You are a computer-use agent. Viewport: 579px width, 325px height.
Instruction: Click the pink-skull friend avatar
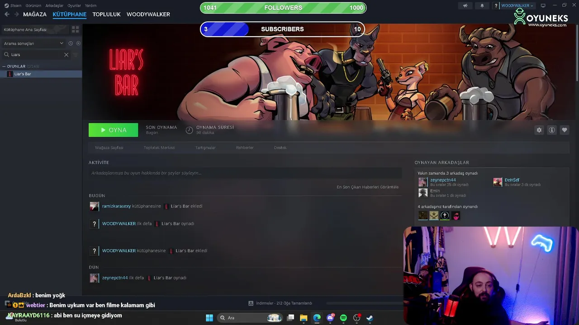point(456,216)
